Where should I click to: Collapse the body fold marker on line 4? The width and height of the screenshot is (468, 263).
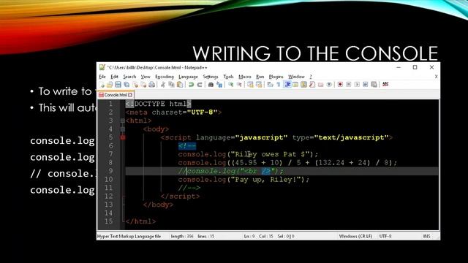[x=122, y=129]
